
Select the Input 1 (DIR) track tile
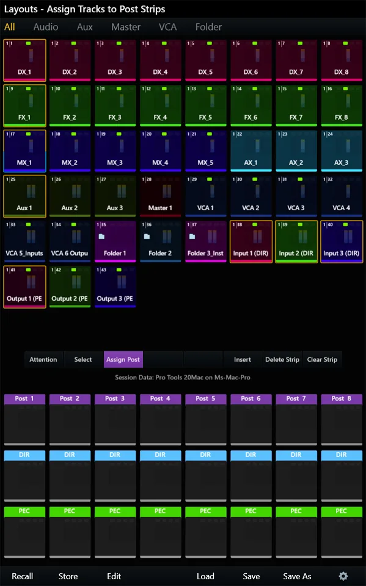251,241
